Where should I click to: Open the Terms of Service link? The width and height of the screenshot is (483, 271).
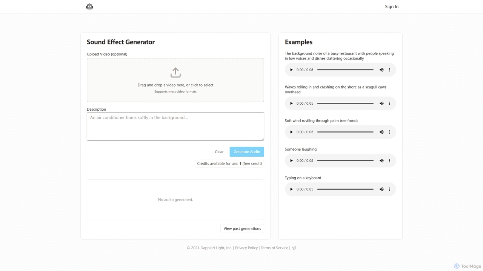(274, 248)
